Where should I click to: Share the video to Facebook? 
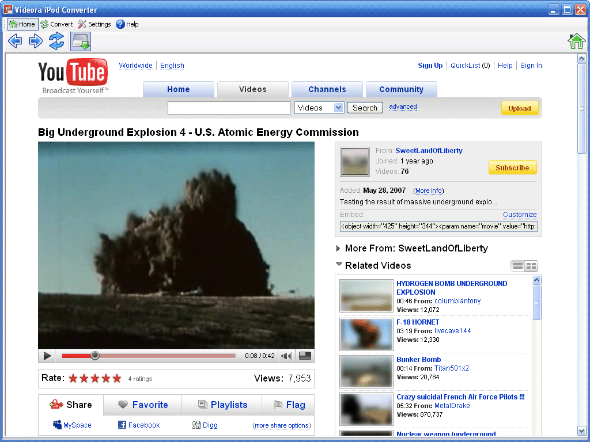(x=139, y=425)
